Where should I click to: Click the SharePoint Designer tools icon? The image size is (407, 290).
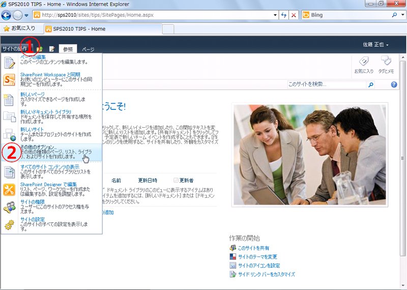pyautogui.click(x=9, y=190)
